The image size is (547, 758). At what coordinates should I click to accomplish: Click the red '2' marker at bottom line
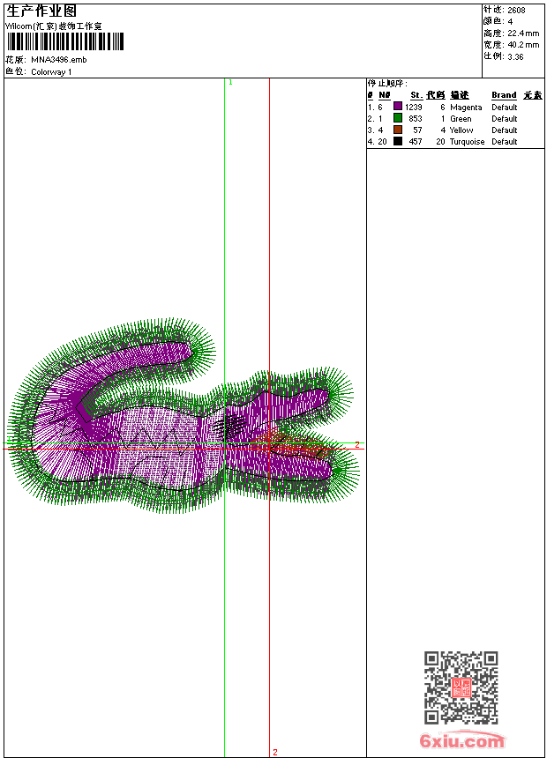pyautogui.click(x=275, y=752)
